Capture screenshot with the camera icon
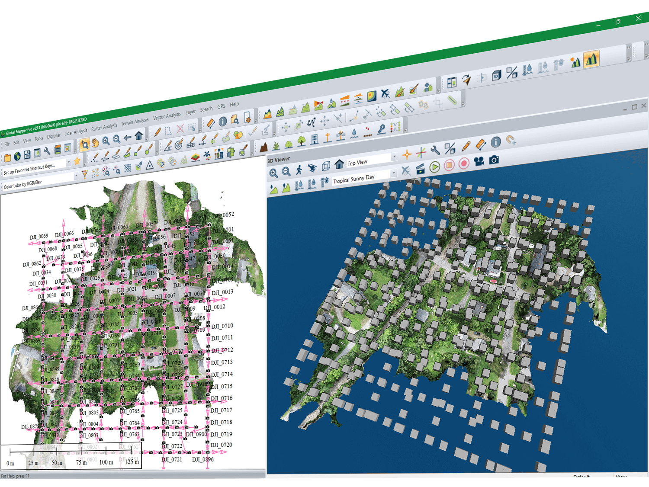The height and width of the screenshot is (487, 649). click(x=494, y=160)
